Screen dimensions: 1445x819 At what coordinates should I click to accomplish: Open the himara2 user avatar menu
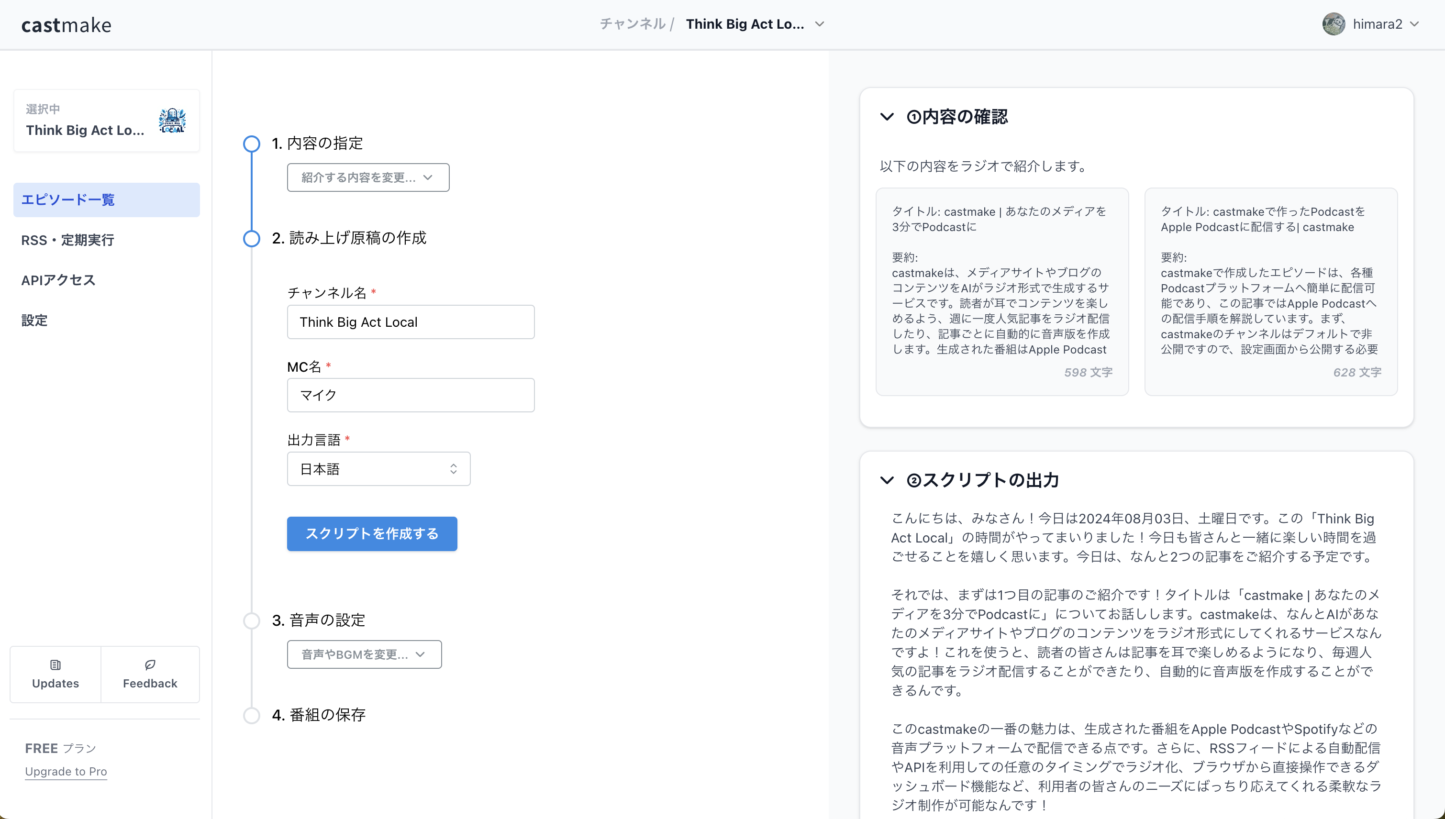tap(1333, 24)
